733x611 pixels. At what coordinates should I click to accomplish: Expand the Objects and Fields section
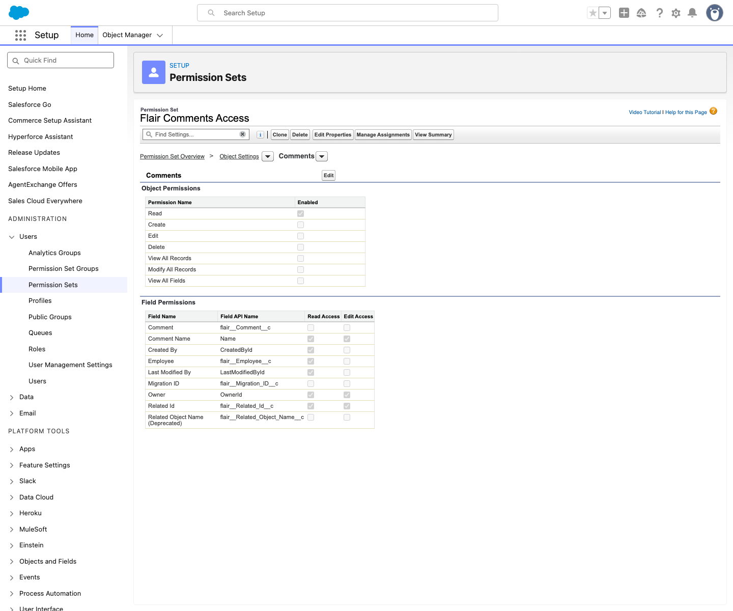(x=12, y=562)
